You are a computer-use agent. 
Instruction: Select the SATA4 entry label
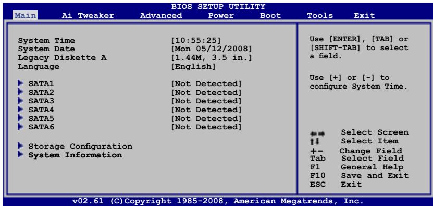pos(41,110)
